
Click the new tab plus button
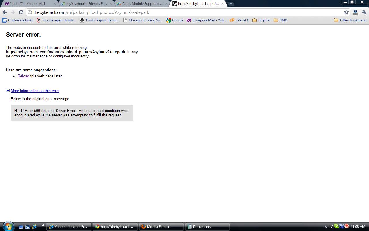coord(231,4)
